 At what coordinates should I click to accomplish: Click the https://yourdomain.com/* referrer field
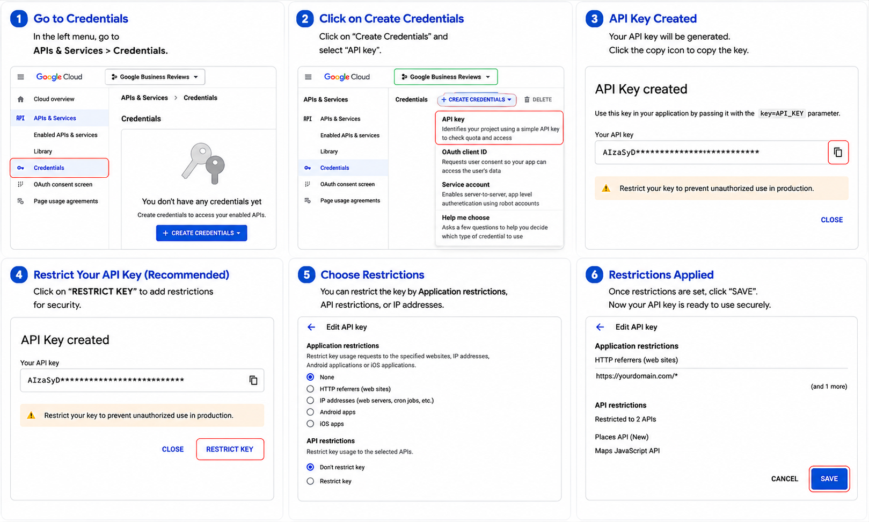pos(721,376)
